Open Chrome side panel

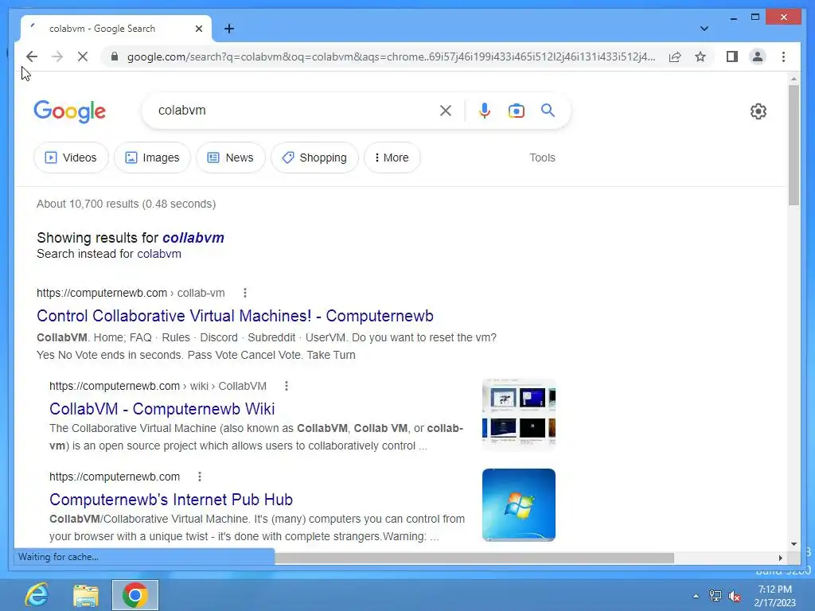pyautogui.click(x=732, y=56)
